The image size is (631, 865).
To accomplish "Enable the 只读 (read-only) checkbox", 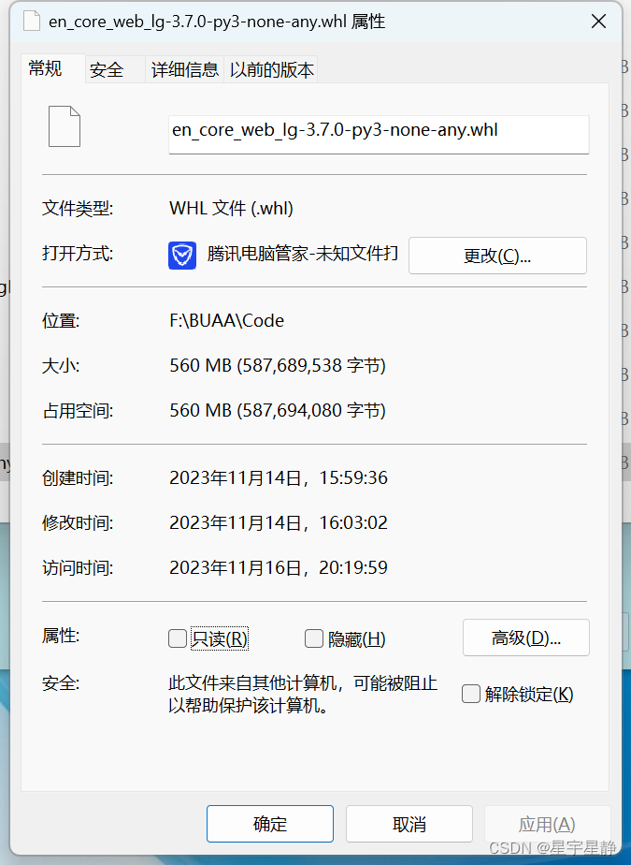I will pyautogui.click(x=177, y=638).
